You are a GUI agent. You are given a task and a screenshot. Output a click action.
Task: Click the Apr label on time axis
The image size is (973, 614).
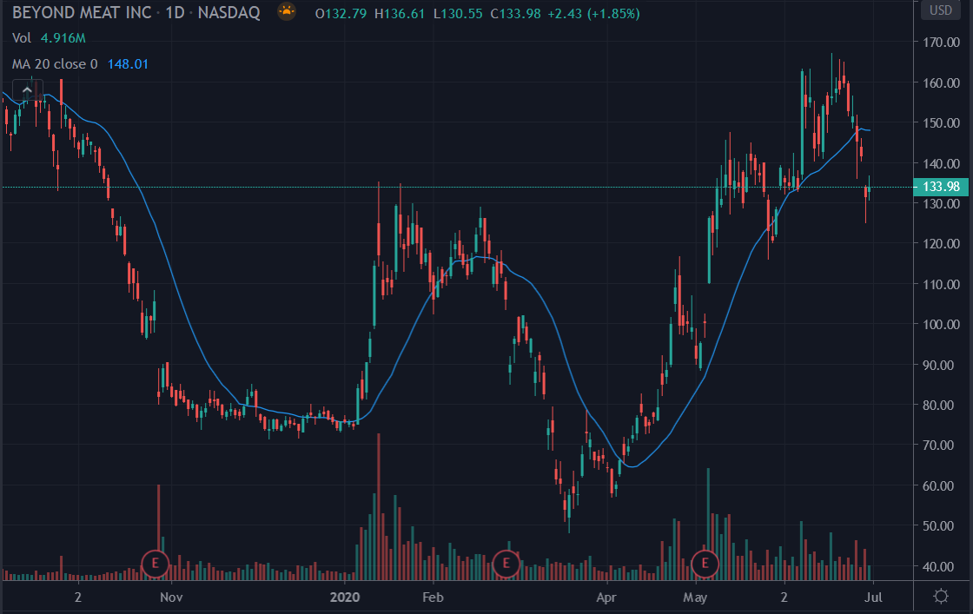pos(606,597)
